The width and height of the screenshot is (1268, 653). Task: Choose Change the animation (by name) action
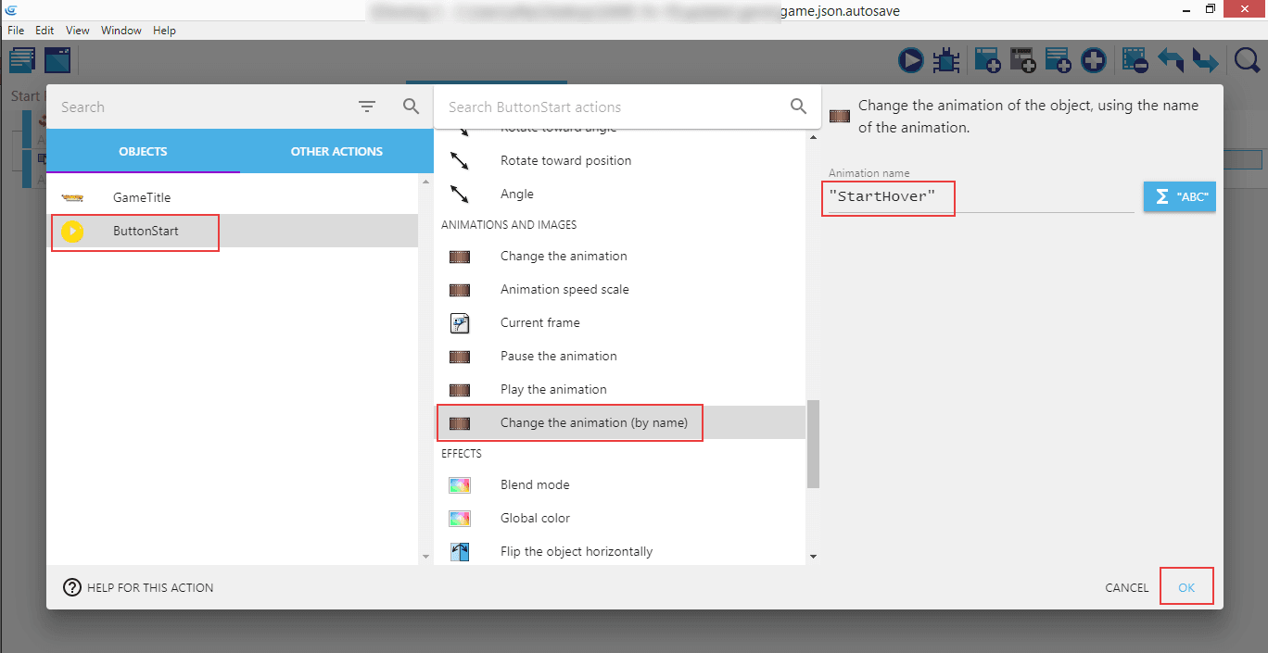[x=593, y=422]
